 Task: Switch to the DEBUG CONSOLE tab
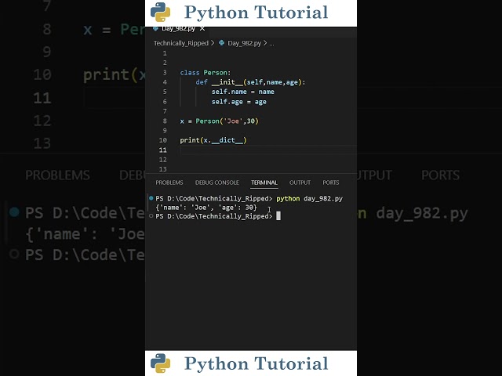coord(217,183)
